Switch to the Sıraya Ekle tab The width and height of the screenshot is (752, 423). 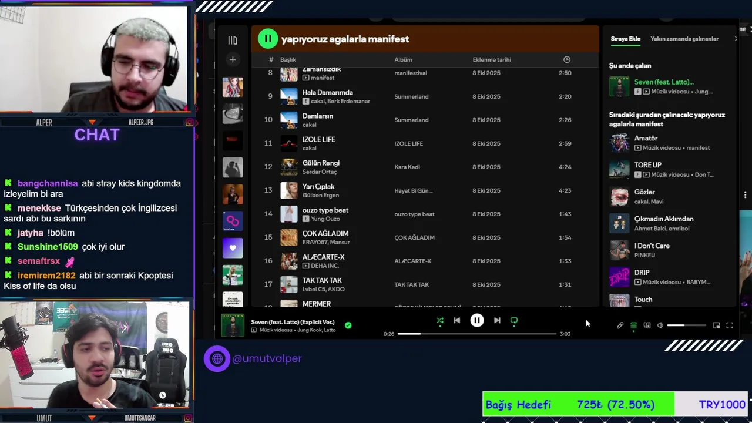tap(625, 39)
